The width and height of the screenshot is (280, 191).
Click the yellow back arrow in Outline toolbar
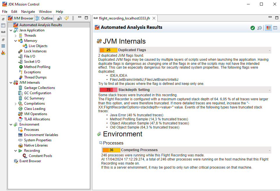[x=66, y=18]
